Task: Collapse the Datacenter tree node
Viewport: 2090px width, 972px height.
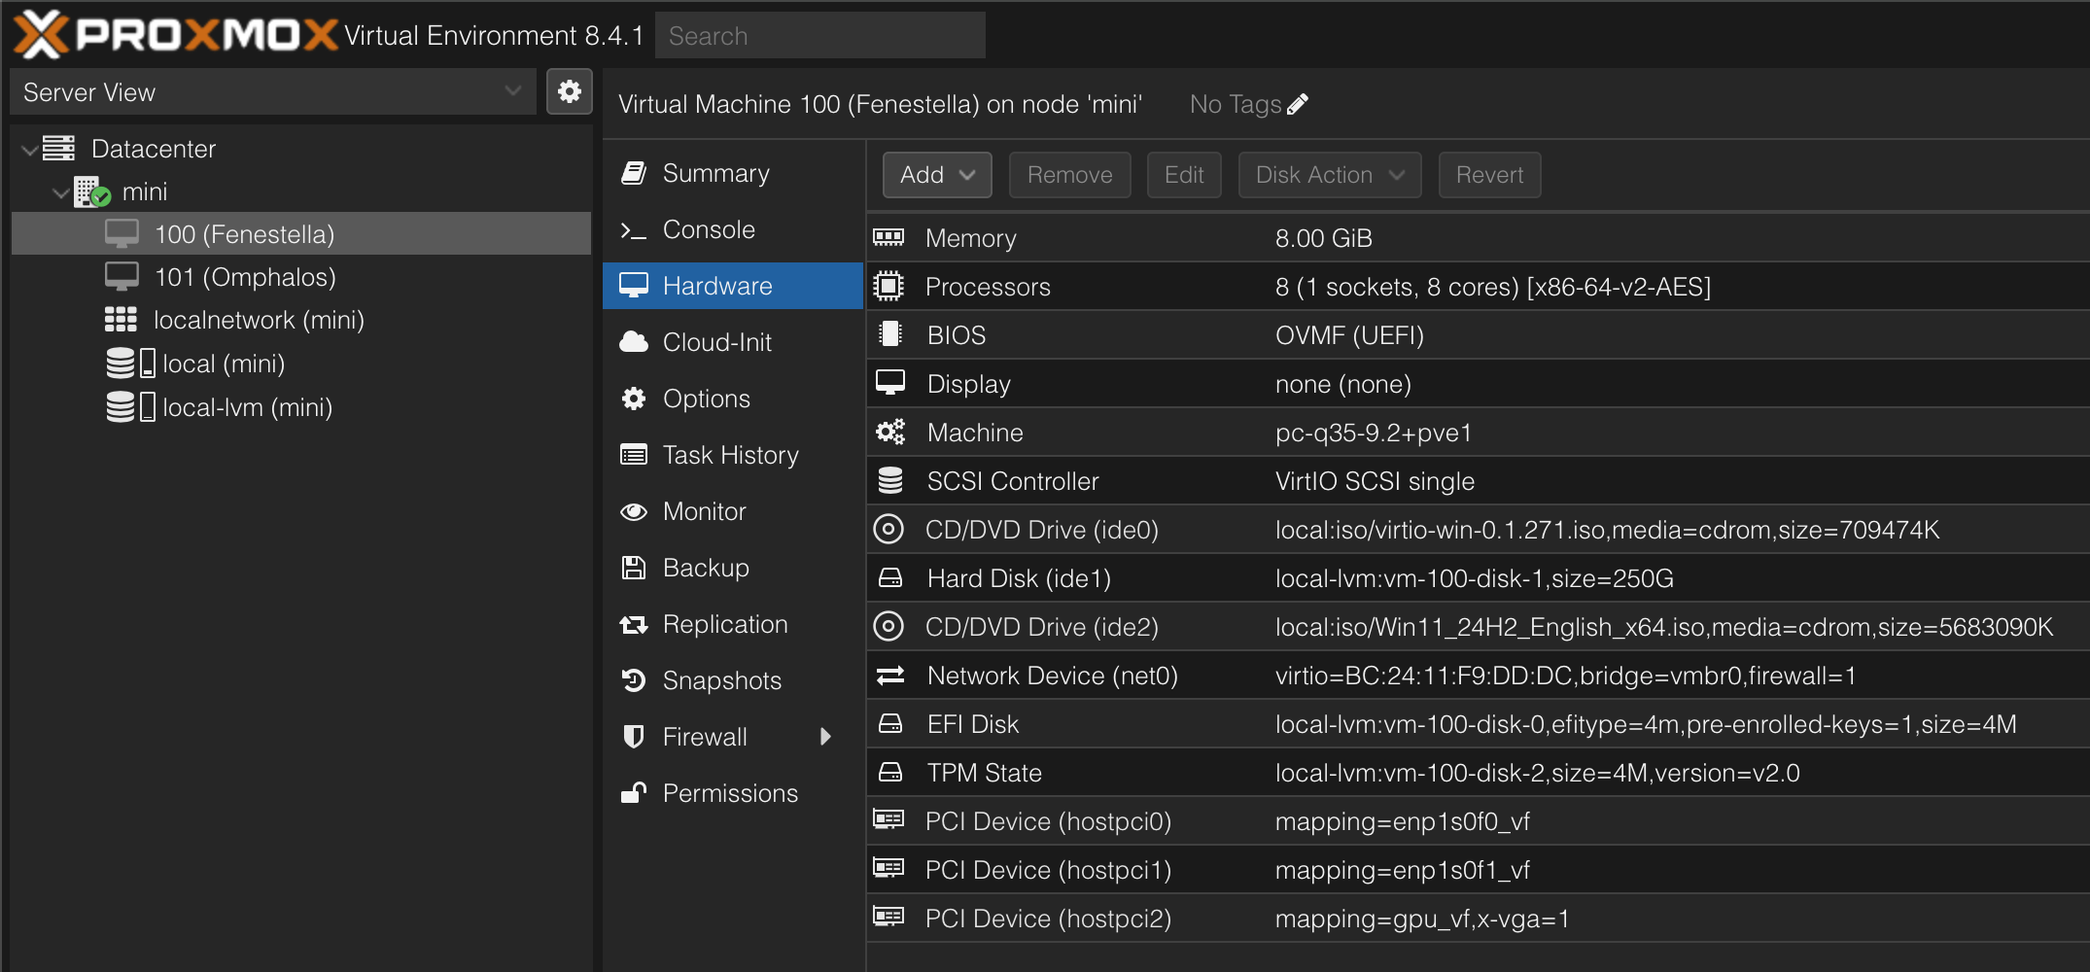Action: 29,150
